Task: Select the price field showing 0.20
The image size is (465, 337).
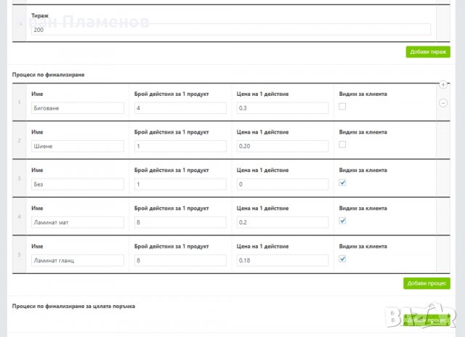Action: click(283, 146)
